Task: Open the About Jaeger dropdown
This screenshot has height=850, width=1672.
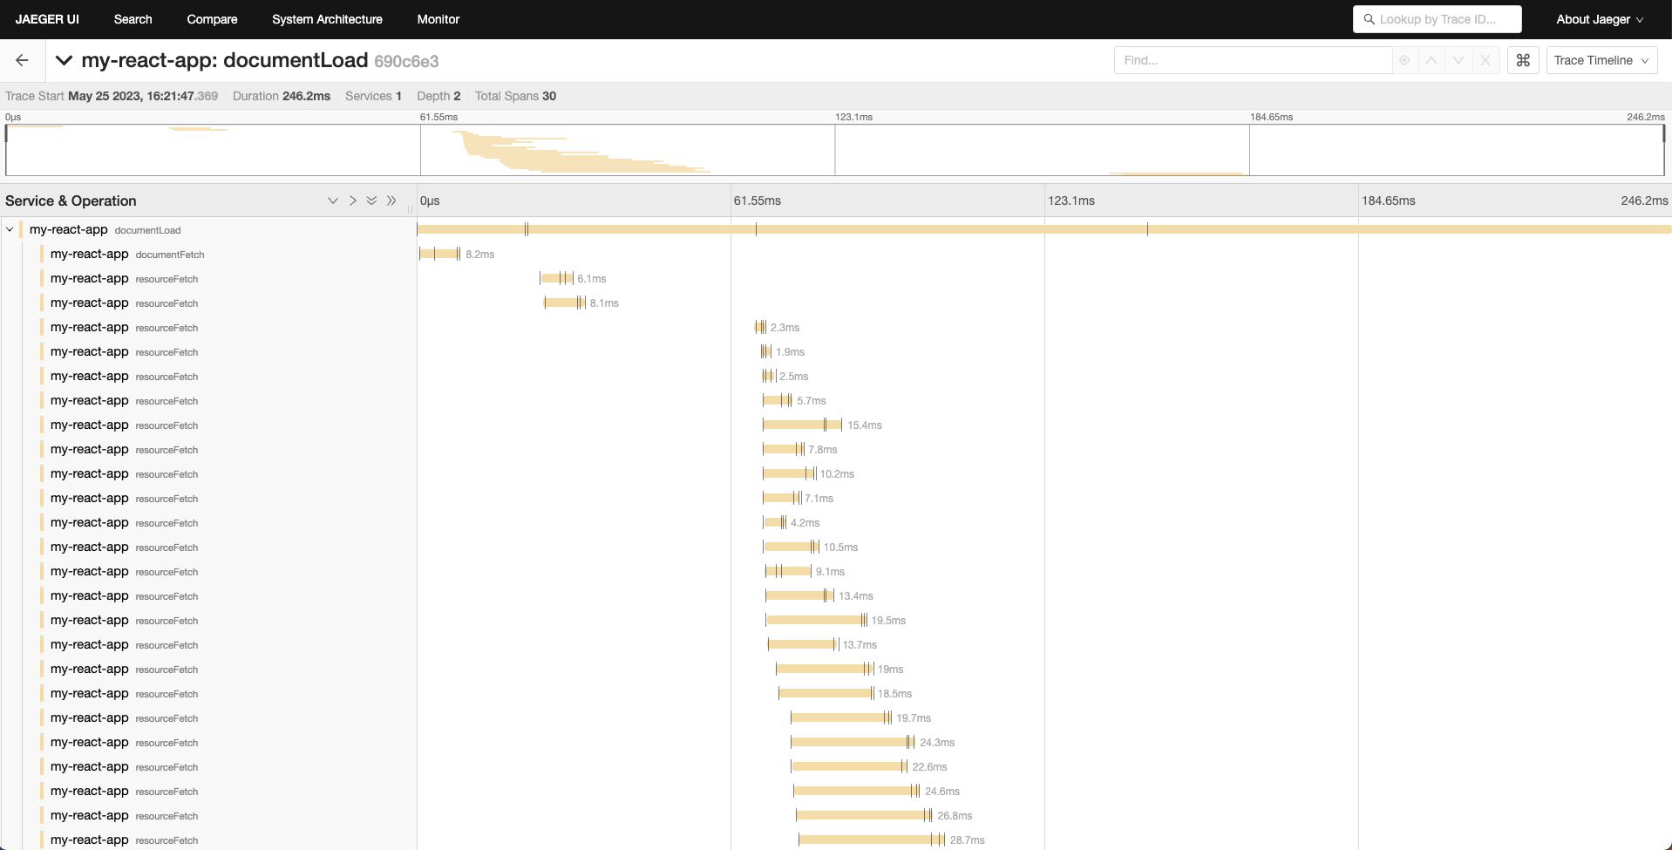Action: tap(1599, 18)
